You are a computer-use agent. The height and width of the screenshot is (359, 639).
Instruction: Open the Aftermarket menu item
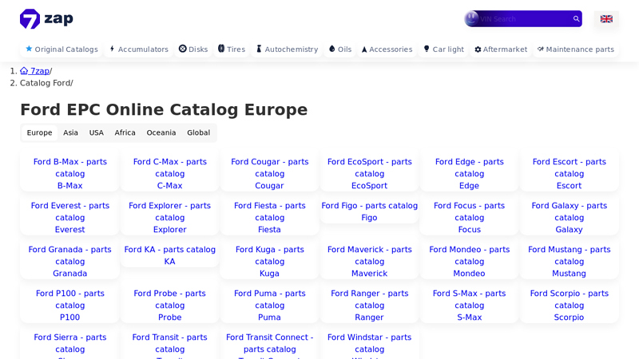tap(501, 49)
